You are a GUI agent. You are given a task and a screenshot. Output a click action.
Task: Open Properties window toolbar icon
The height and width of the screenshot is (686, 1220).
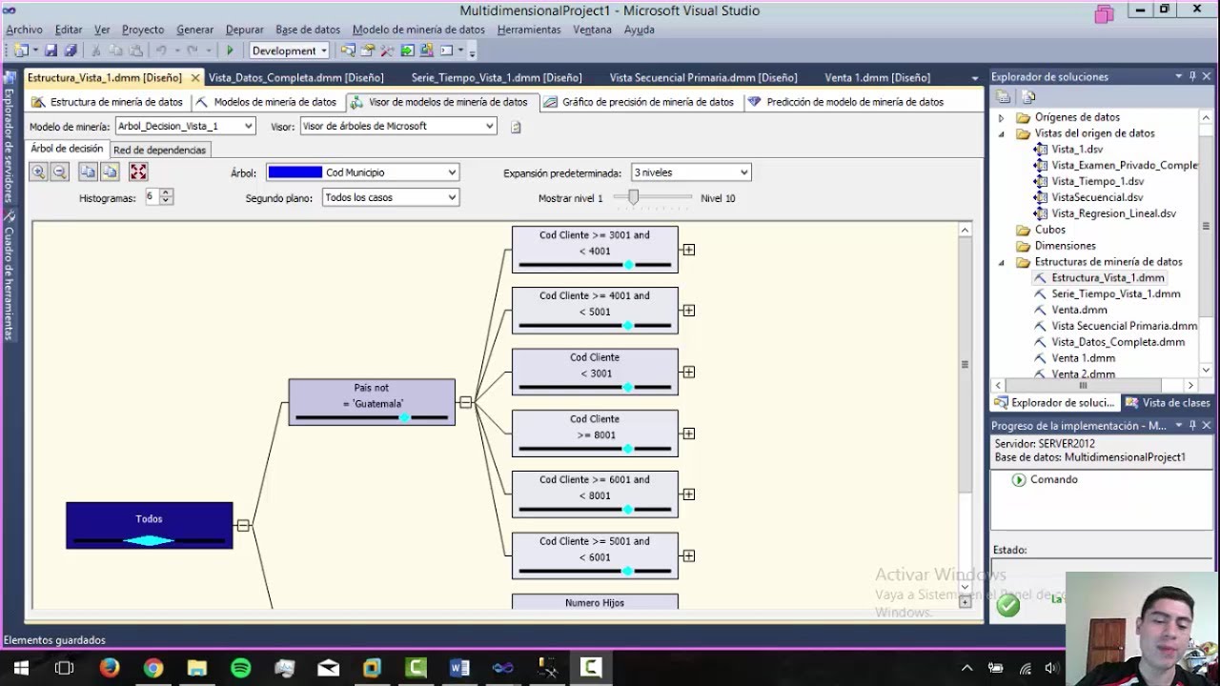tap(368, 50)
